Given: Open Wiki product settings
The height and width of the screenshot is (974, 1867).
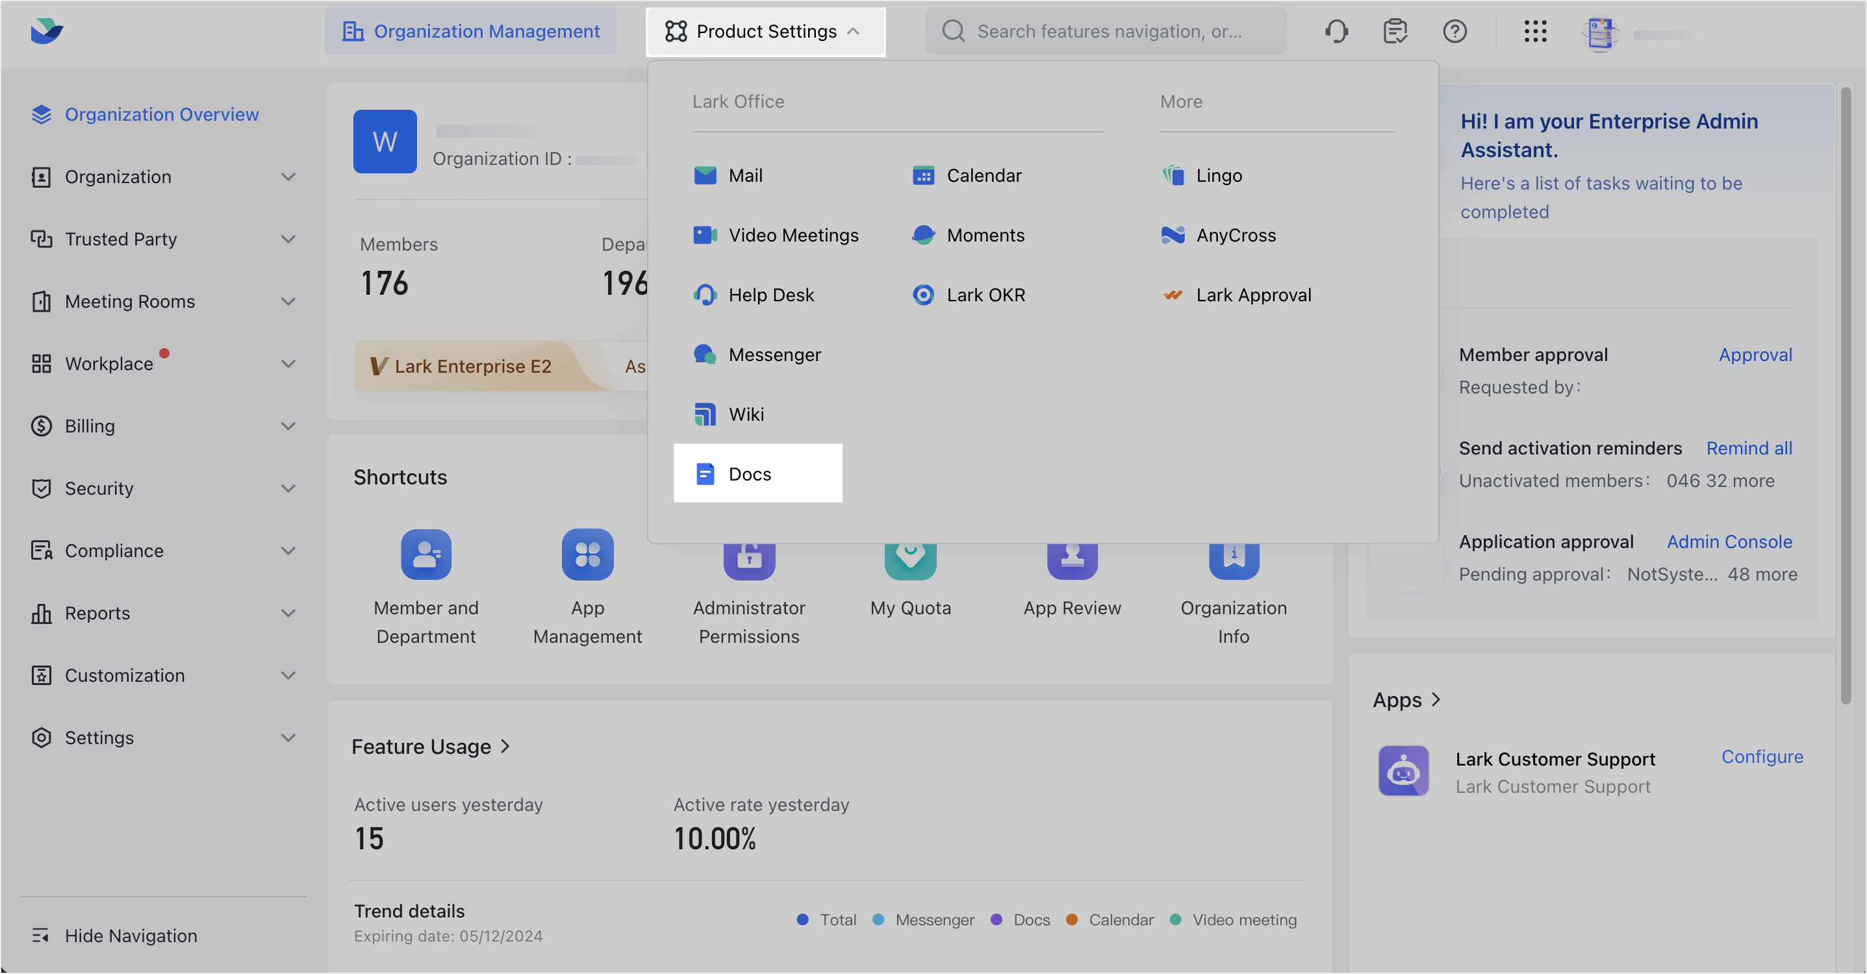Looking at the screenshot, I should pyautogui.click(x=745, y=414).
